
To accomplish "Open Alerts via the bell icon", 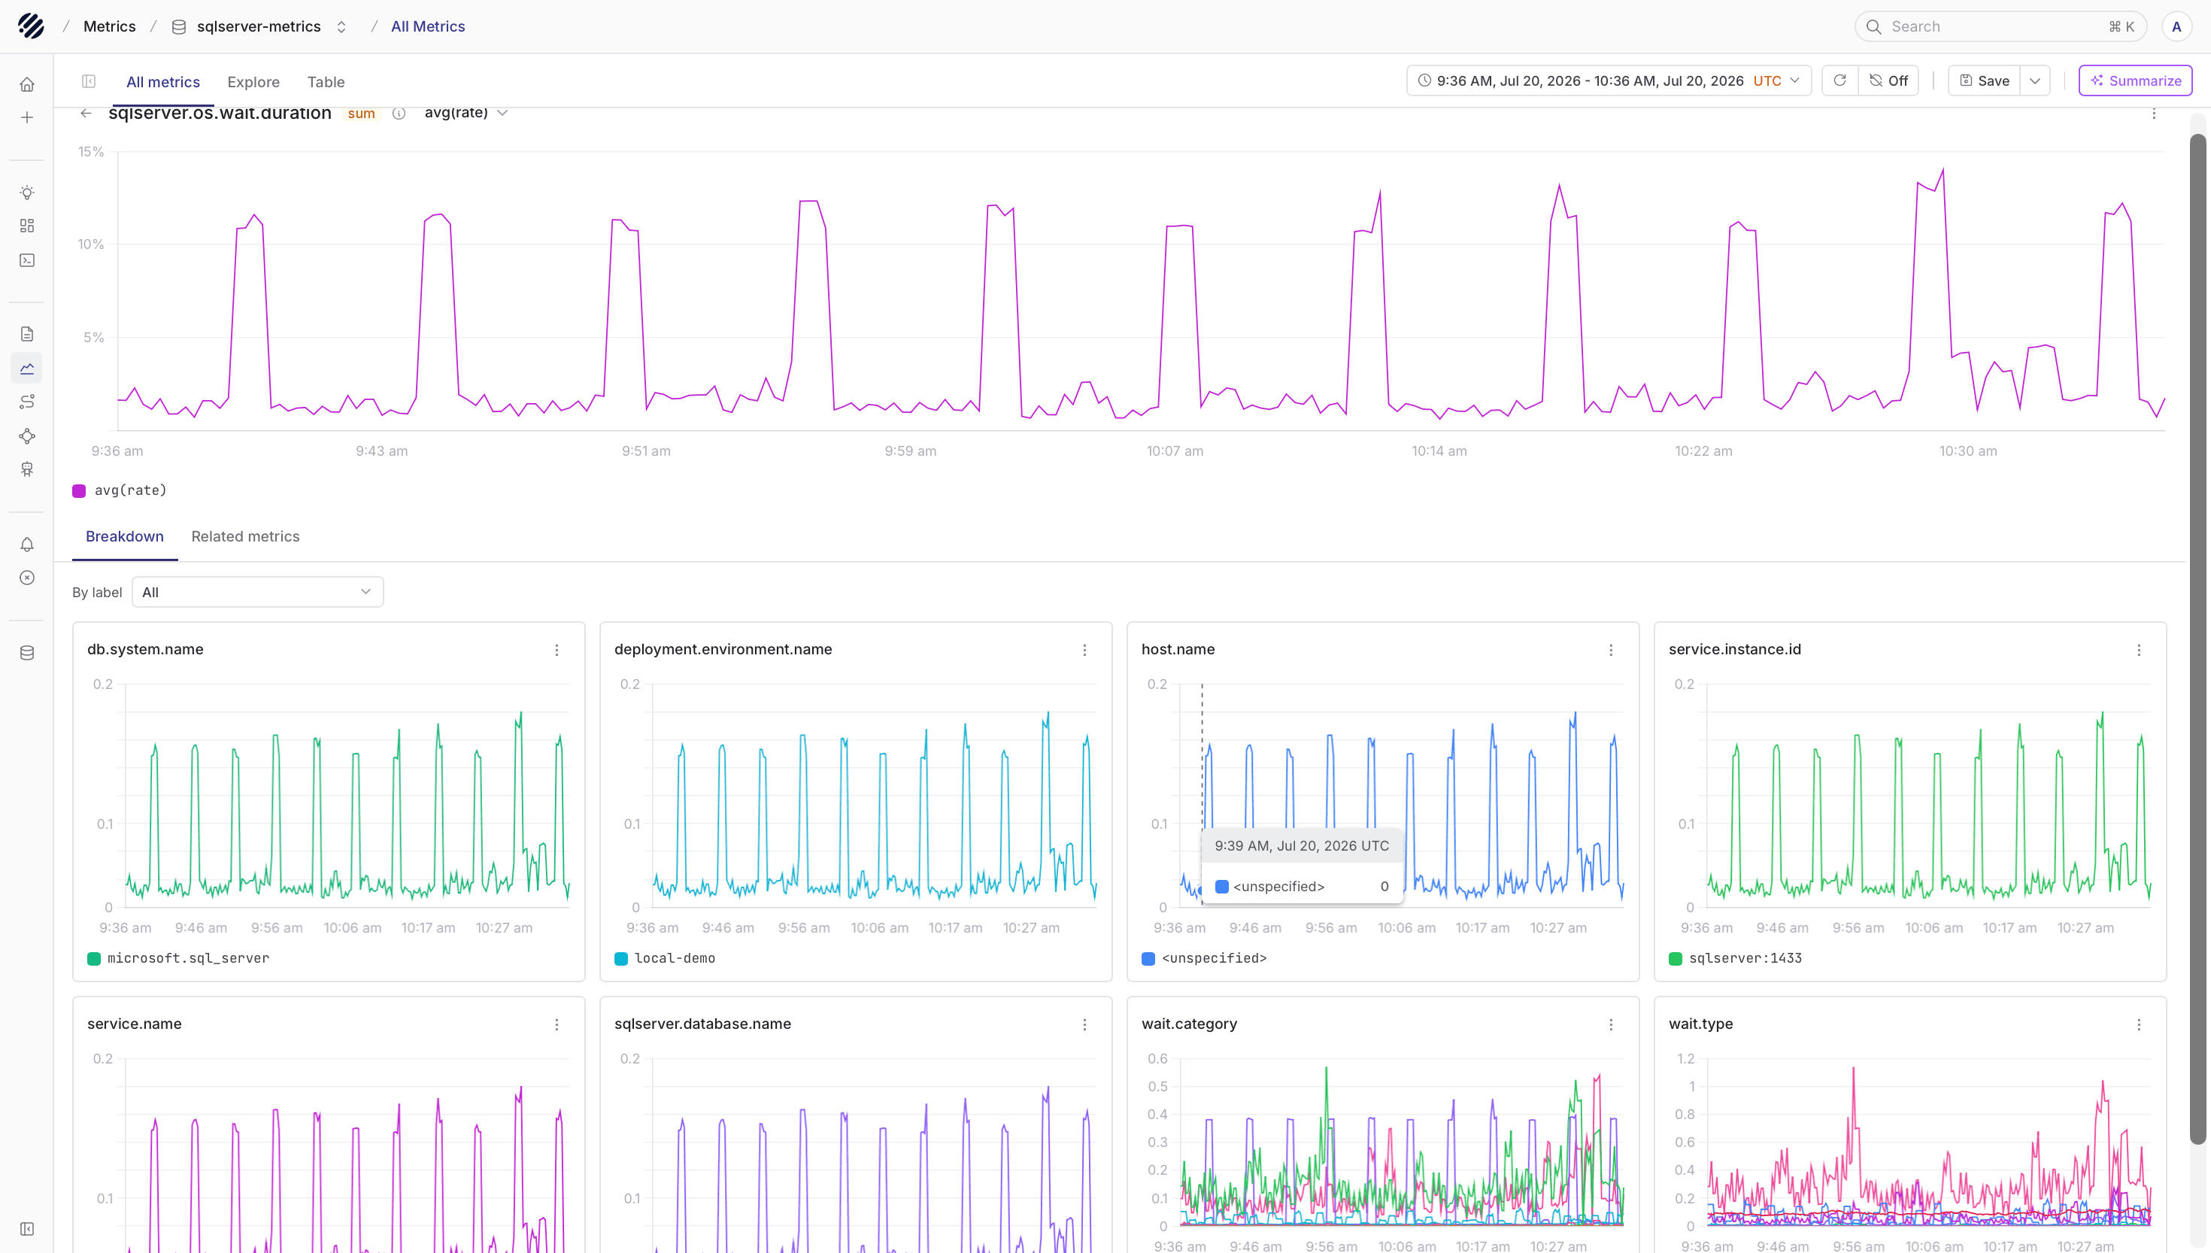I will point(26,545).
